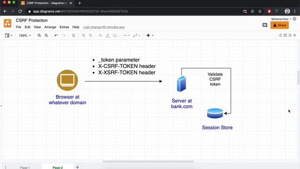Open the Mohamed Said user menu

coord(281,19)
